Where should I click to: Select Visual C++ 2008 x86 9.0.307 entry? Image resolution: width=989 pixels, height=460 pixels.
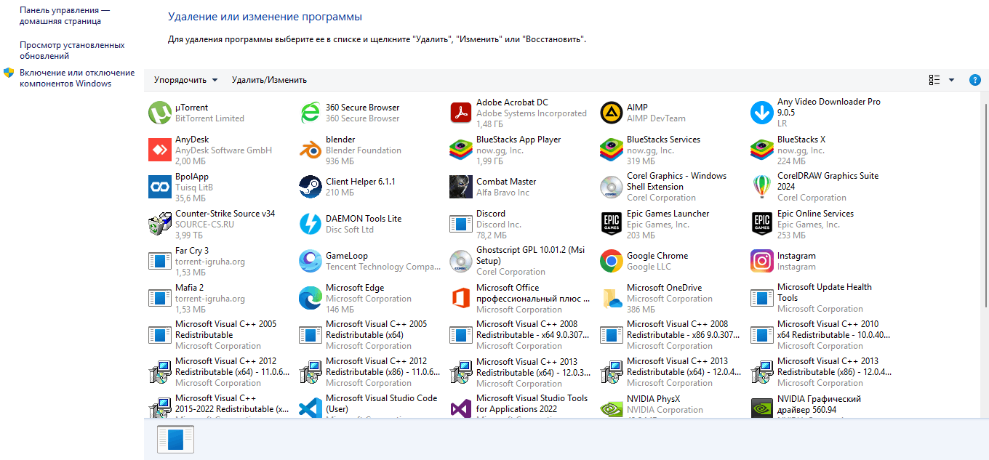[670, 335]
